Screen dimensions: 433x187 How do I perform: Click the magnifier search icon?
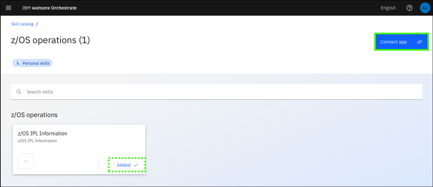point(19,92)
